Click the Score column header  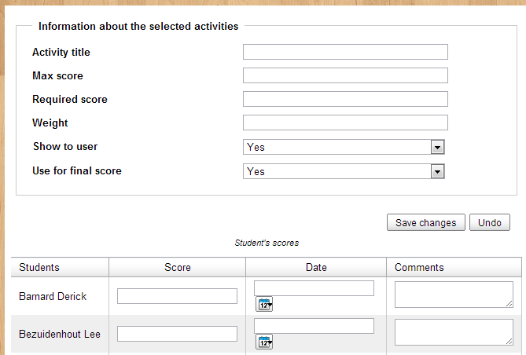pos(178,267)
